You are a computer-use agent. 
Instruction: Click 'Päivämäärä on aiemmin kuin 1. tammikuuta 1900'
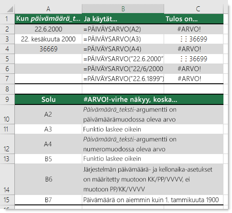[x=151, y=200]
